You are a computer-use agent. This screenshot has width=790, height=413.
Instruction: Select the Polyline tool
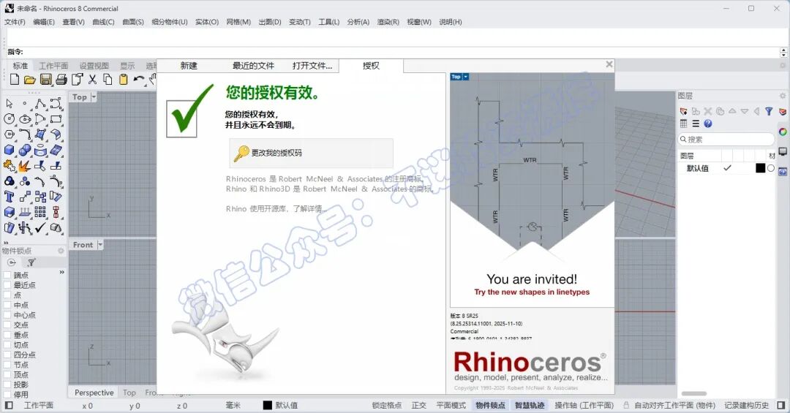coord(40,104)
